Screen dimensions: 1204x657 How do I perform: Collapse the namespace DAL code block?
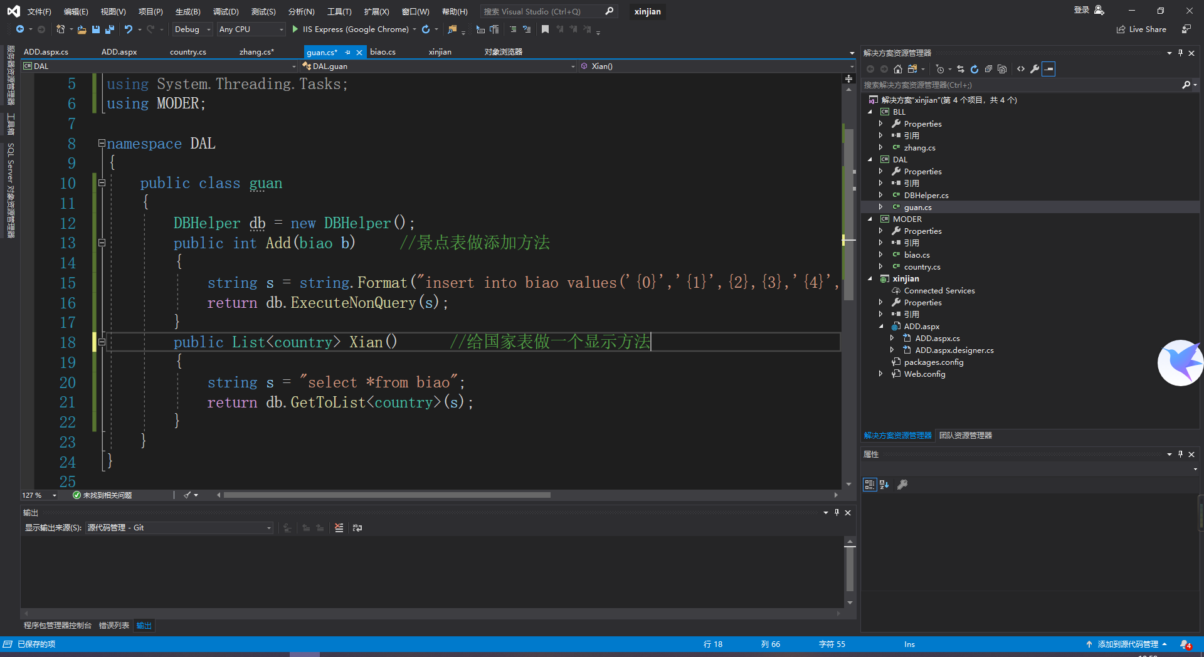(x=102, y=143)
